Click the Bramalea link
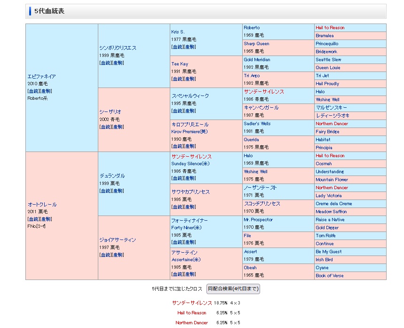 click(x=325, y=36)
